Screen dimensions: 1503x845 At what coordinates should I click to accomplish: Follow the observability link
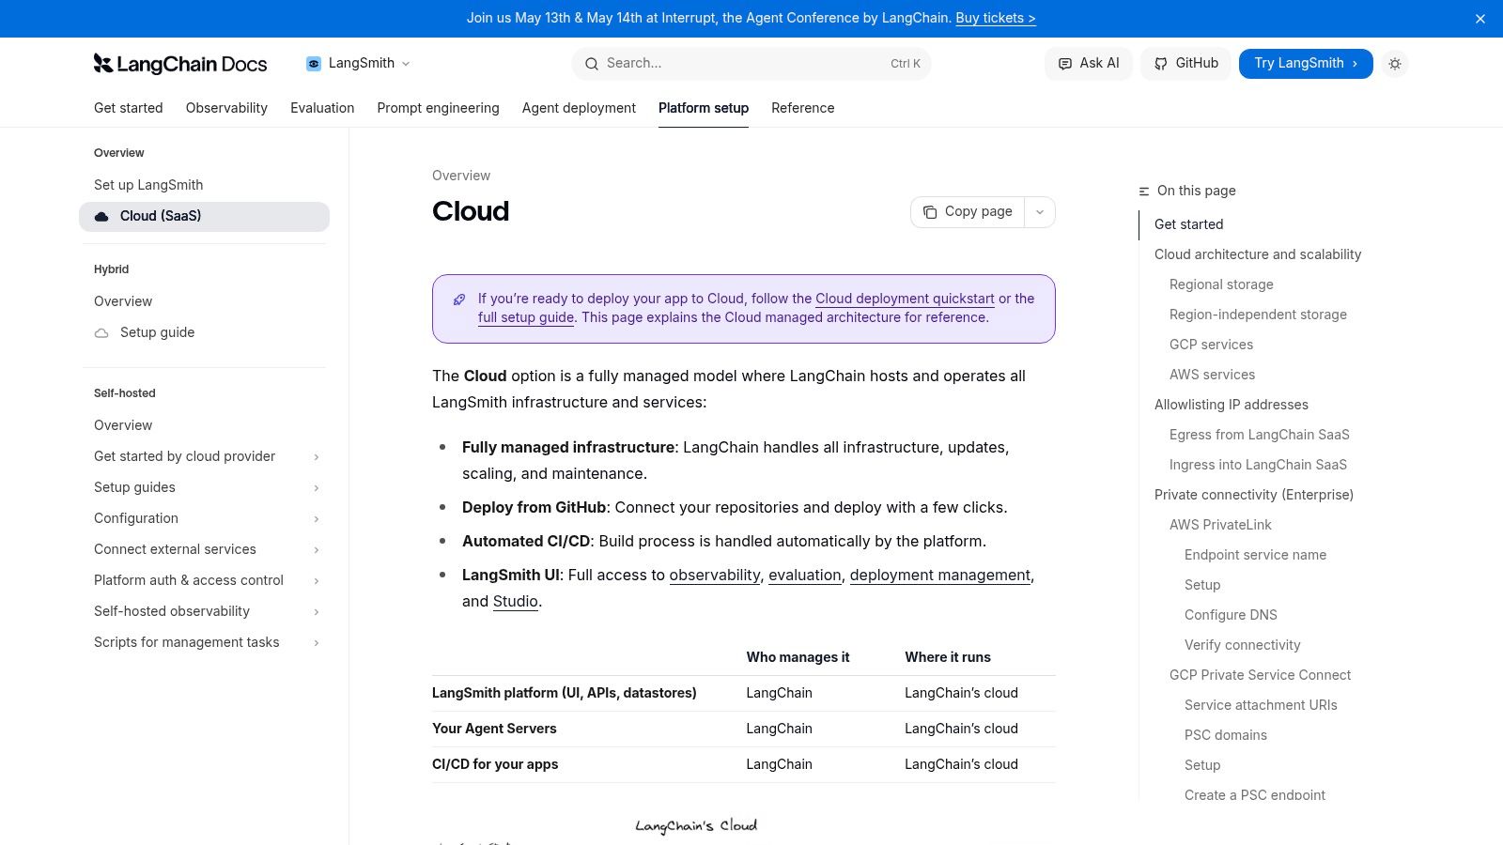point(715,575)
